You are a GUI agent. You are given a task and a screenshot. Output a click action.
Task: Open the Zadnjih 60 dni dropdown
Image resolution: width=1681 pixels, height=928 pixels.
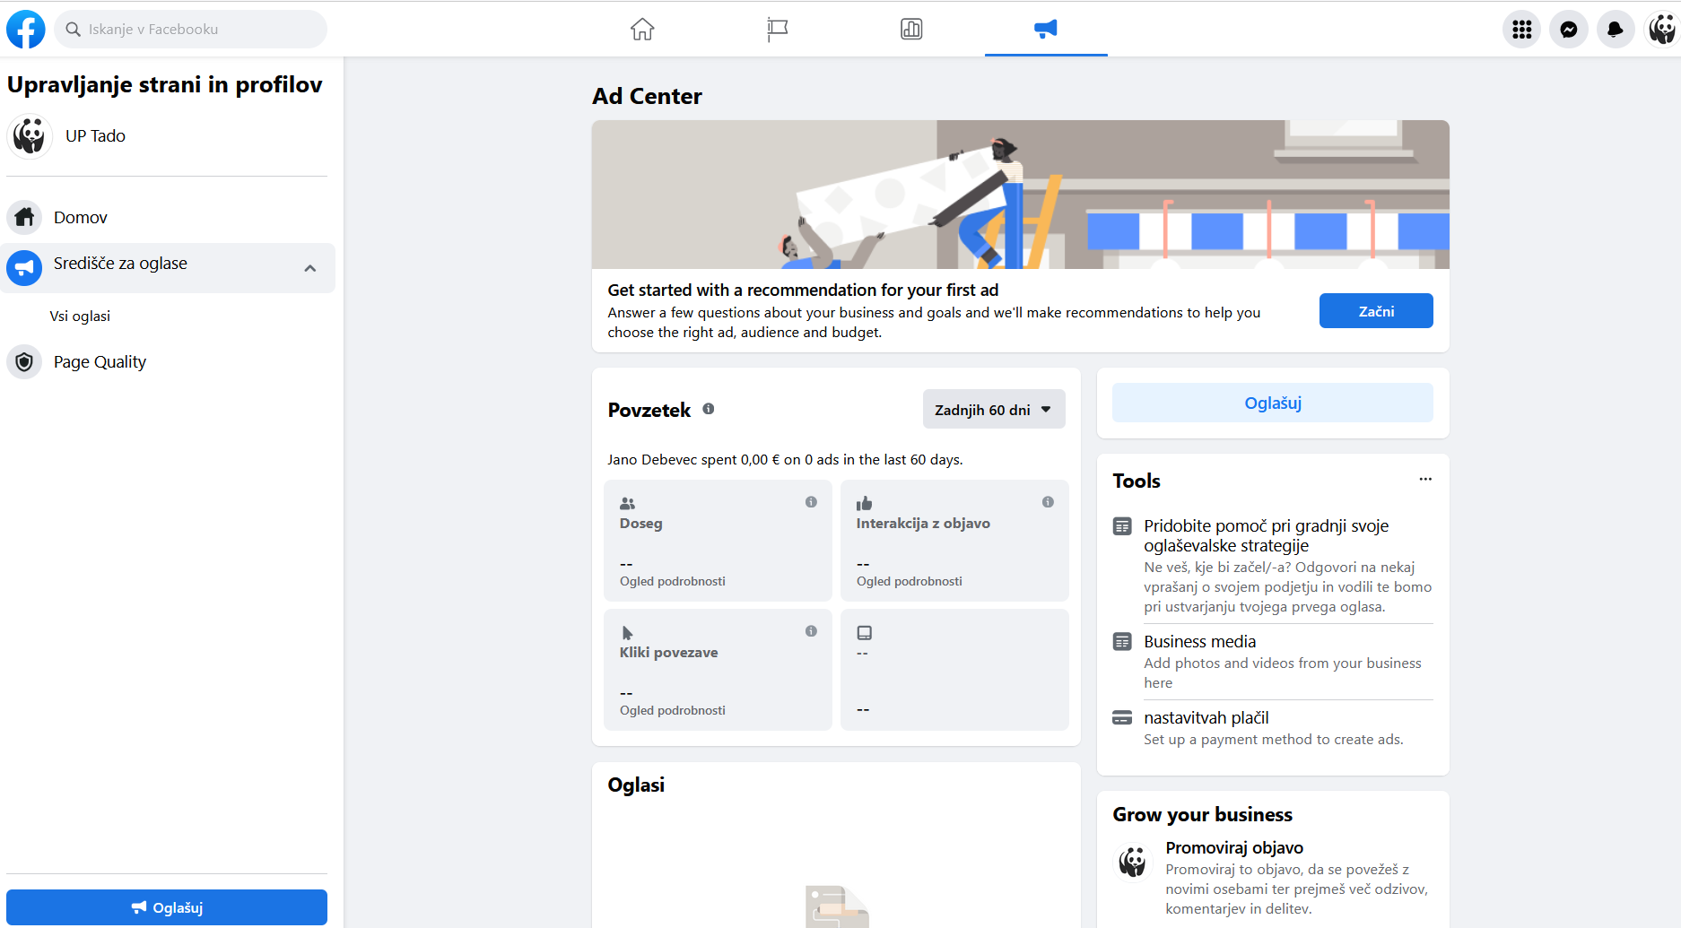[x=994, y=409]
